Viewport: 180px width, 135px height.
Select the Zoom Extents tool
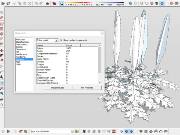pyautogui.click(x=2, y=93)
